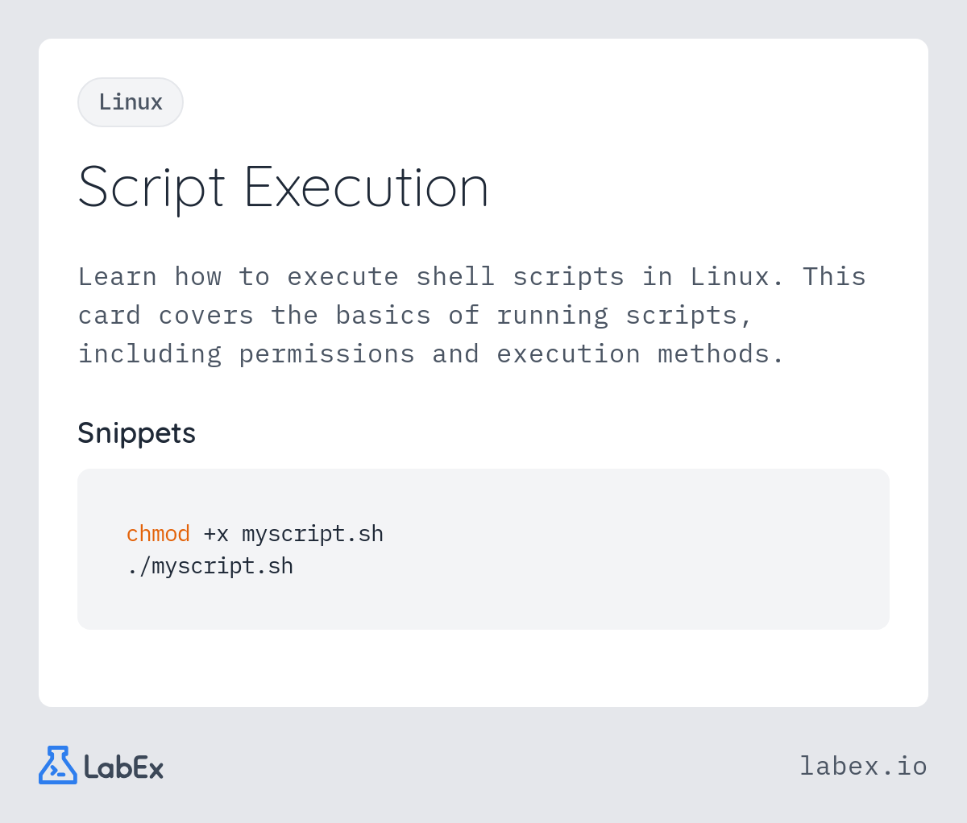Click the LabEx flask logo icon
This screenshot has height=823, width=967.
pos(58,765)
